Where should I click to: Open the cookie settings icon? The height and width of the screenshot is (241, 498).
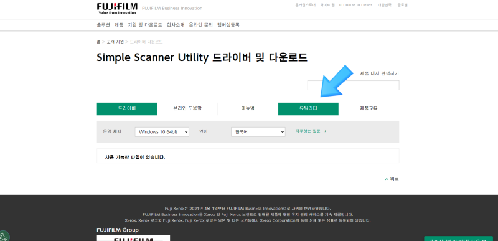pos(4,237)
